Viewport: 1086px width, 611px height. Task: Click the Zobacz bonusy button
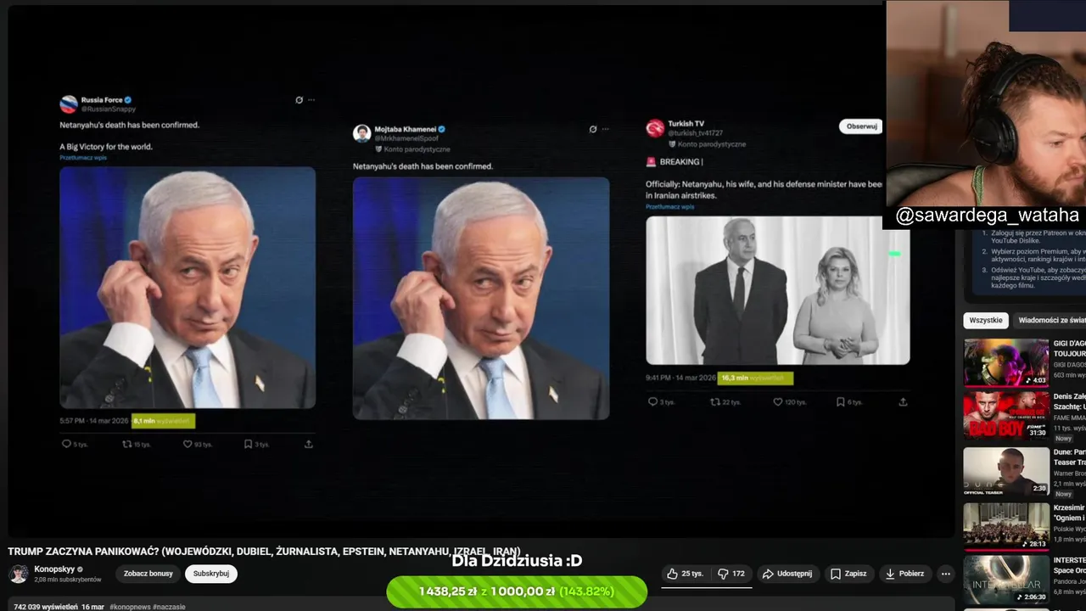[x=148, y=574]
